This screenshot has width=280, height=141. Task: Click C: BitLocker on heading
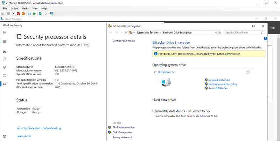tap(165, 72)
